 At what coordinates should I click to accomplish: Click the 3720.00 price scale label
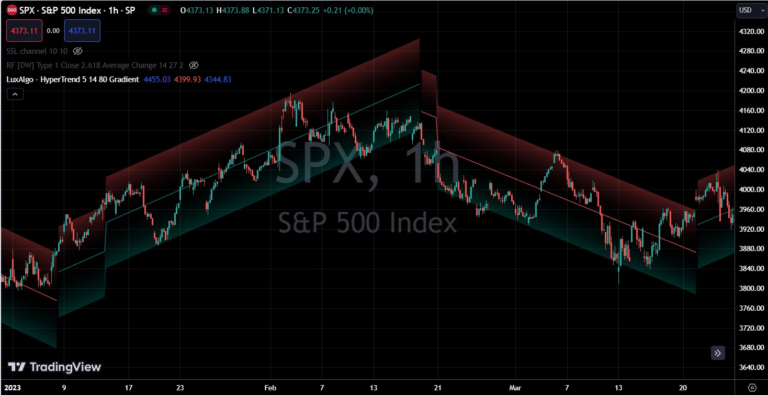pyautogui.click(x=752, y=328)
